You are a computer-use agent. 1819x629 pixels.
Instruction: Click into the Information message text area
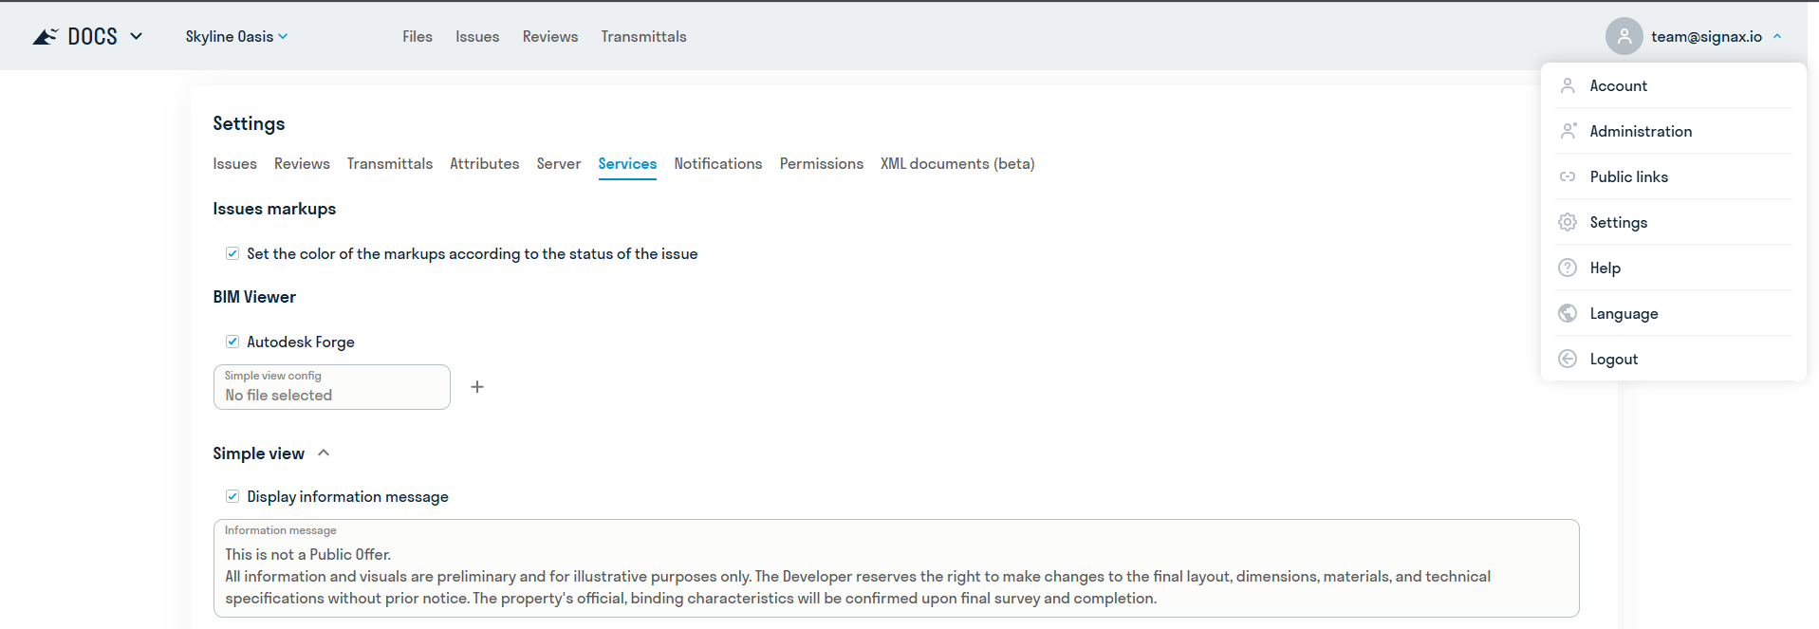point(897,568)
